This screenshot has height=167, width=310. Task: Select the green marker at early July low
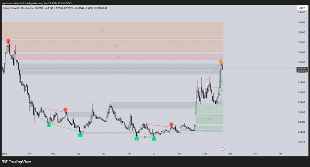click(x=154, y=139)
